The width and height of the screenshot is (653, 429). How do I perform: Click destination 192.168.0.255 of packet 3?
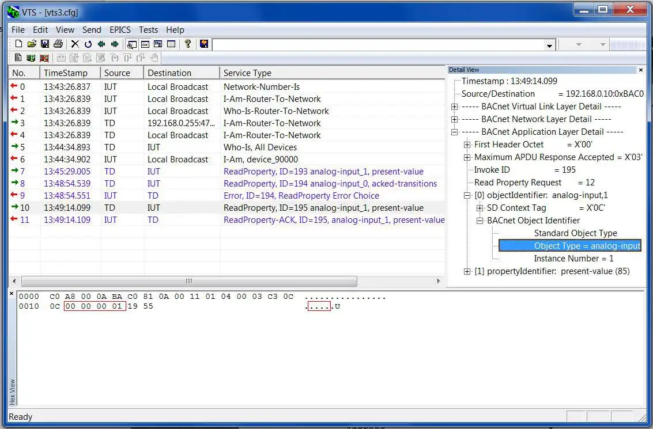pos(181,123)
